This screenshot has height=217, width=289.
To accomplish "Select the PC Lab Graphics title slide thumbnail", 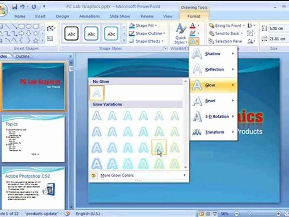I will [33, 86].
